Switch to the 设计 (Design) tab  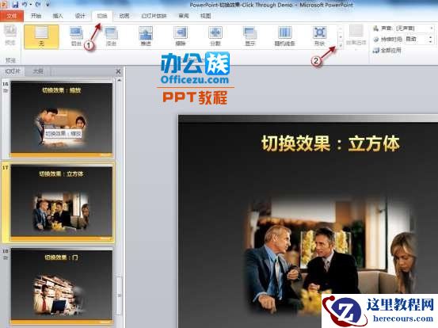point(80,16)
